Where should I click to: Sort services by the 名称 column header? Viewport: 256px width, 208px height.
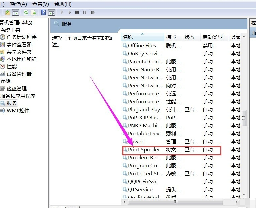(x=128, y=37)
